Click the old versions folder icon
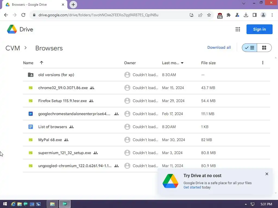278x208 pixels. pyautogui.click(x=31, y=75)
